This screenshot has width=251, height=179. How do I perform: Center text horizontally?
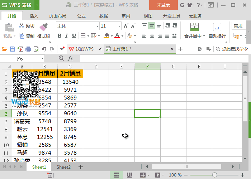pos(152,36)
